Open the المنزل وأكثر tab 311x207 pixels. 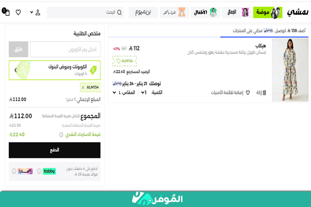click(174, 12)
